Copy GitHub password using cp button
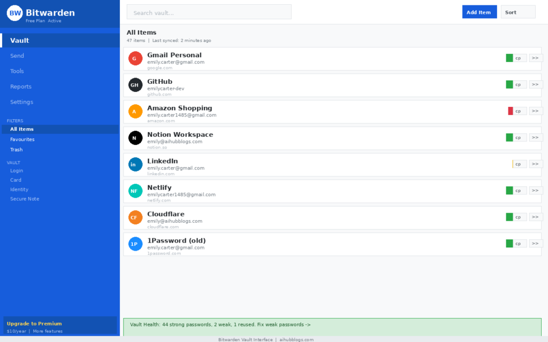 point(520,84)
